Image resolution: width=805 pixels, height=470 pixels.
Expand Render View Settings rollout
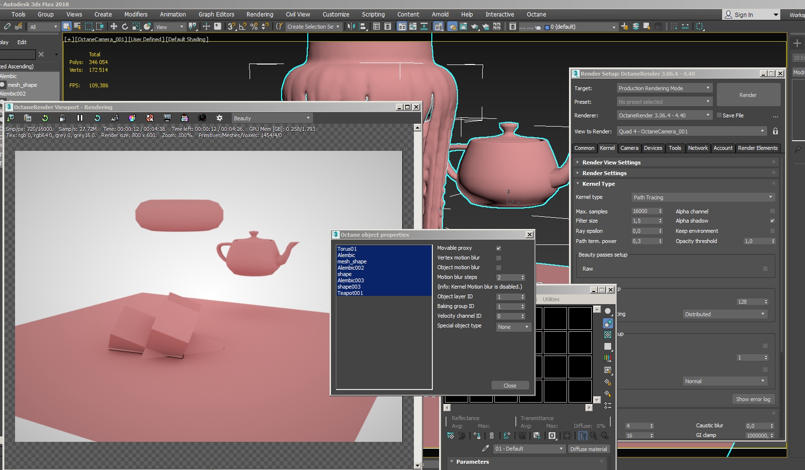677,162
